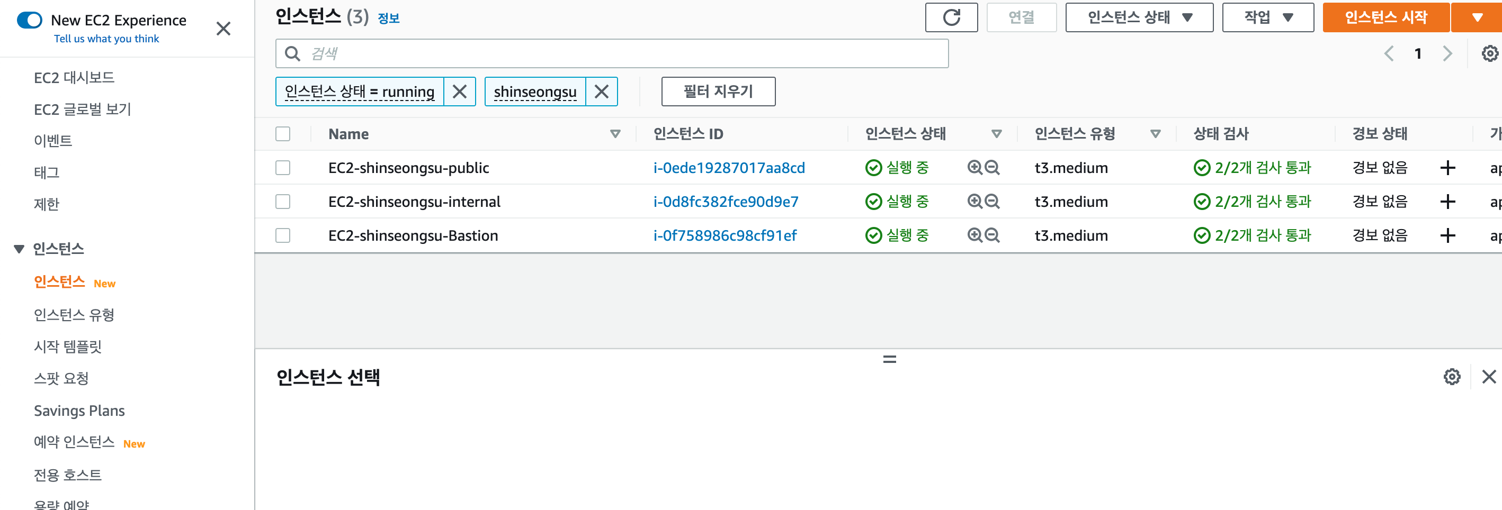Click the 인스턴스 ID column header
The image size is (1502, 510).
click(688, 134)
